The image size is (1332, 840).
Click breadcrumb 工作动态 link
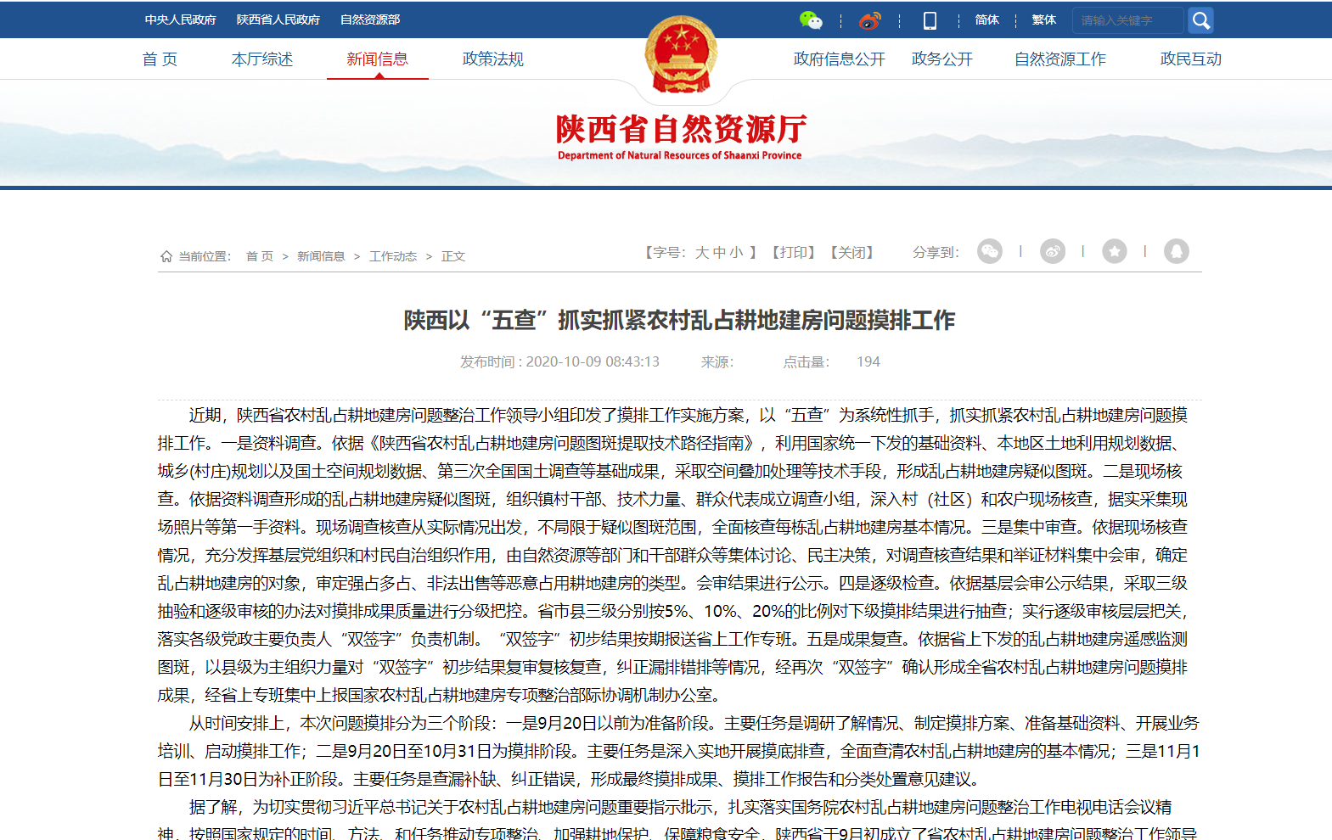[393, 256]
